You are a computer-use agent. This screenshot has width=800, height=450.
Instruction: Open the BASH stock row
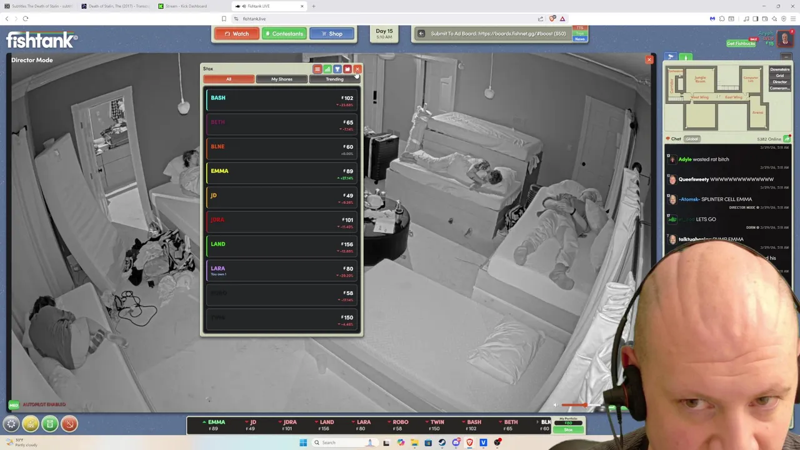coord(281,100)
